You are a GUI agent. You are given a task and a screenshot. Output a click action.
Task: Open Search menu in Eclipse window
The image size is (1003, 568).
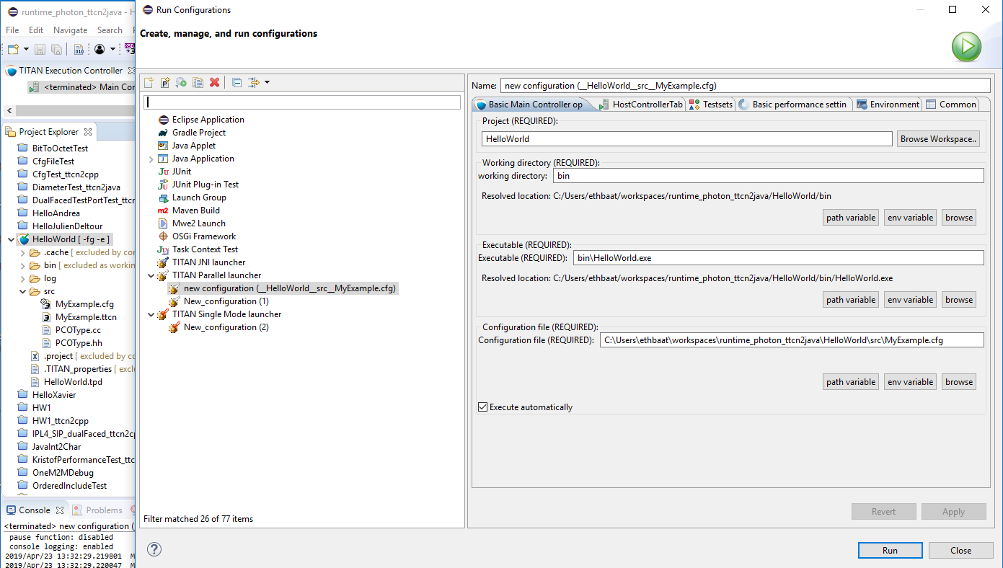pyautogui.click(x=110, y=30)
